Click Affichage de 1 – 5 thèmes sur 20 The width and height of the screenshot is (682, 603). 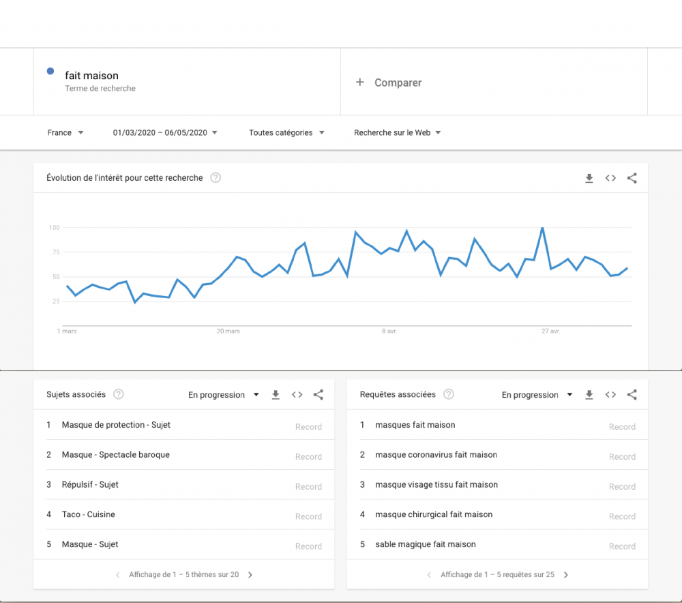pyautogui.click(x=184, y=575)
